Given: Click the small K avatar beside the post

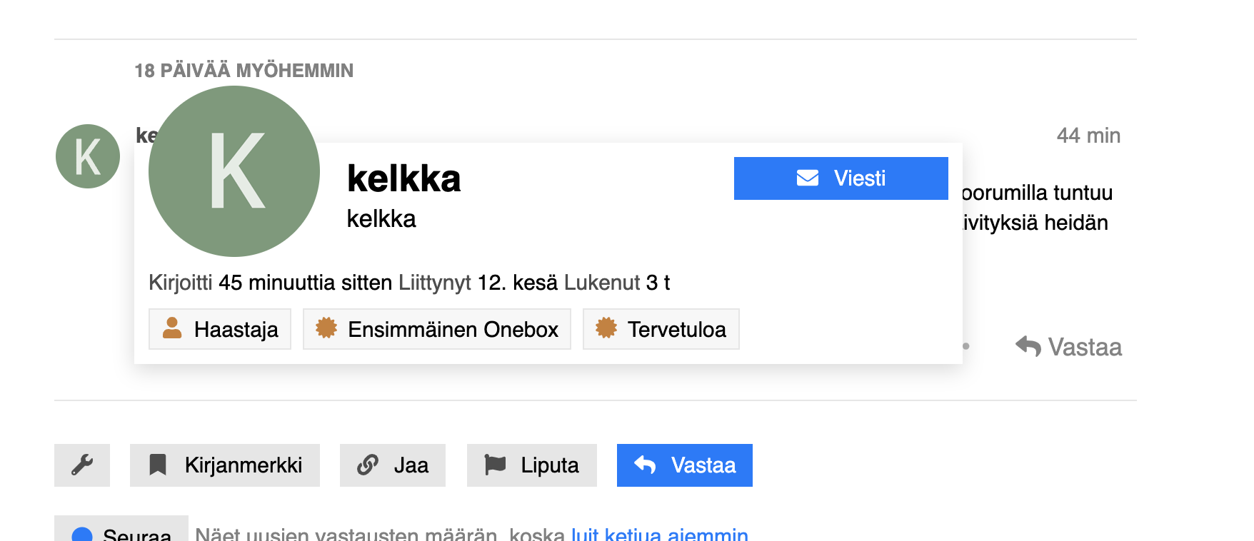Looking at the screenshot, I should tap(88, 156).
